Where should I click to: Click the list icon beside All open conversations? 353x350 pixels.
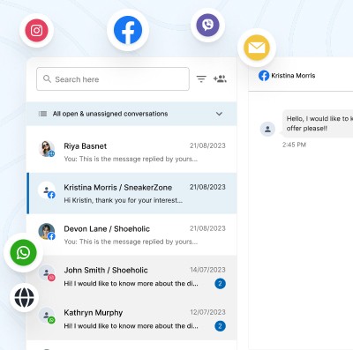point(43,114)
